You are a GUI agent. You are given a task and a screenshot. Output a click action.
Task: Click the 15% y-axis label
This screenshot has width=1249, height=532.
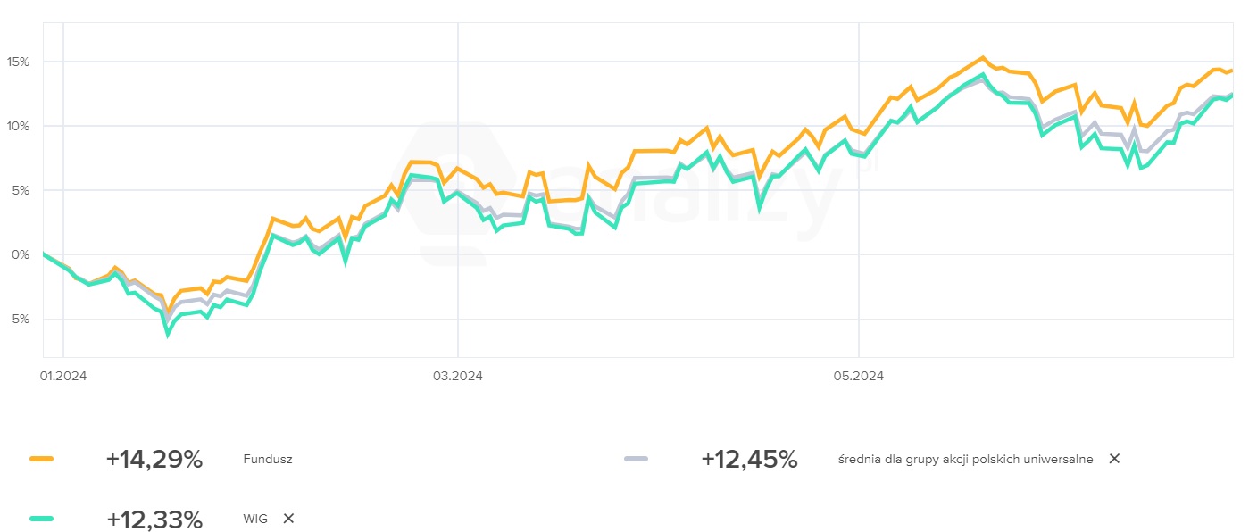tap(18, 62)
